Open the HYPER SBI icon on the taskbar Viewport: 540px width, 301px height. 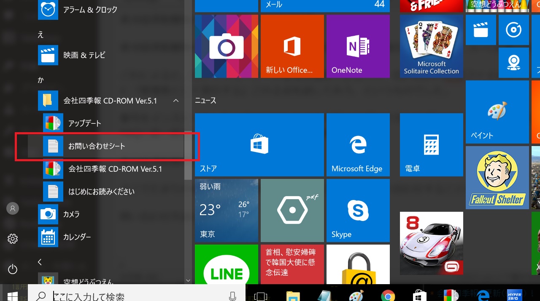coord(514,296)
